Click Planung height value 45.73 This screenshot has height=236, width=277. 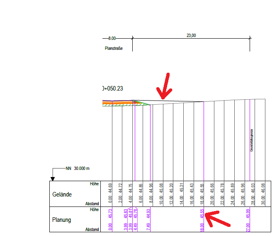110,213
